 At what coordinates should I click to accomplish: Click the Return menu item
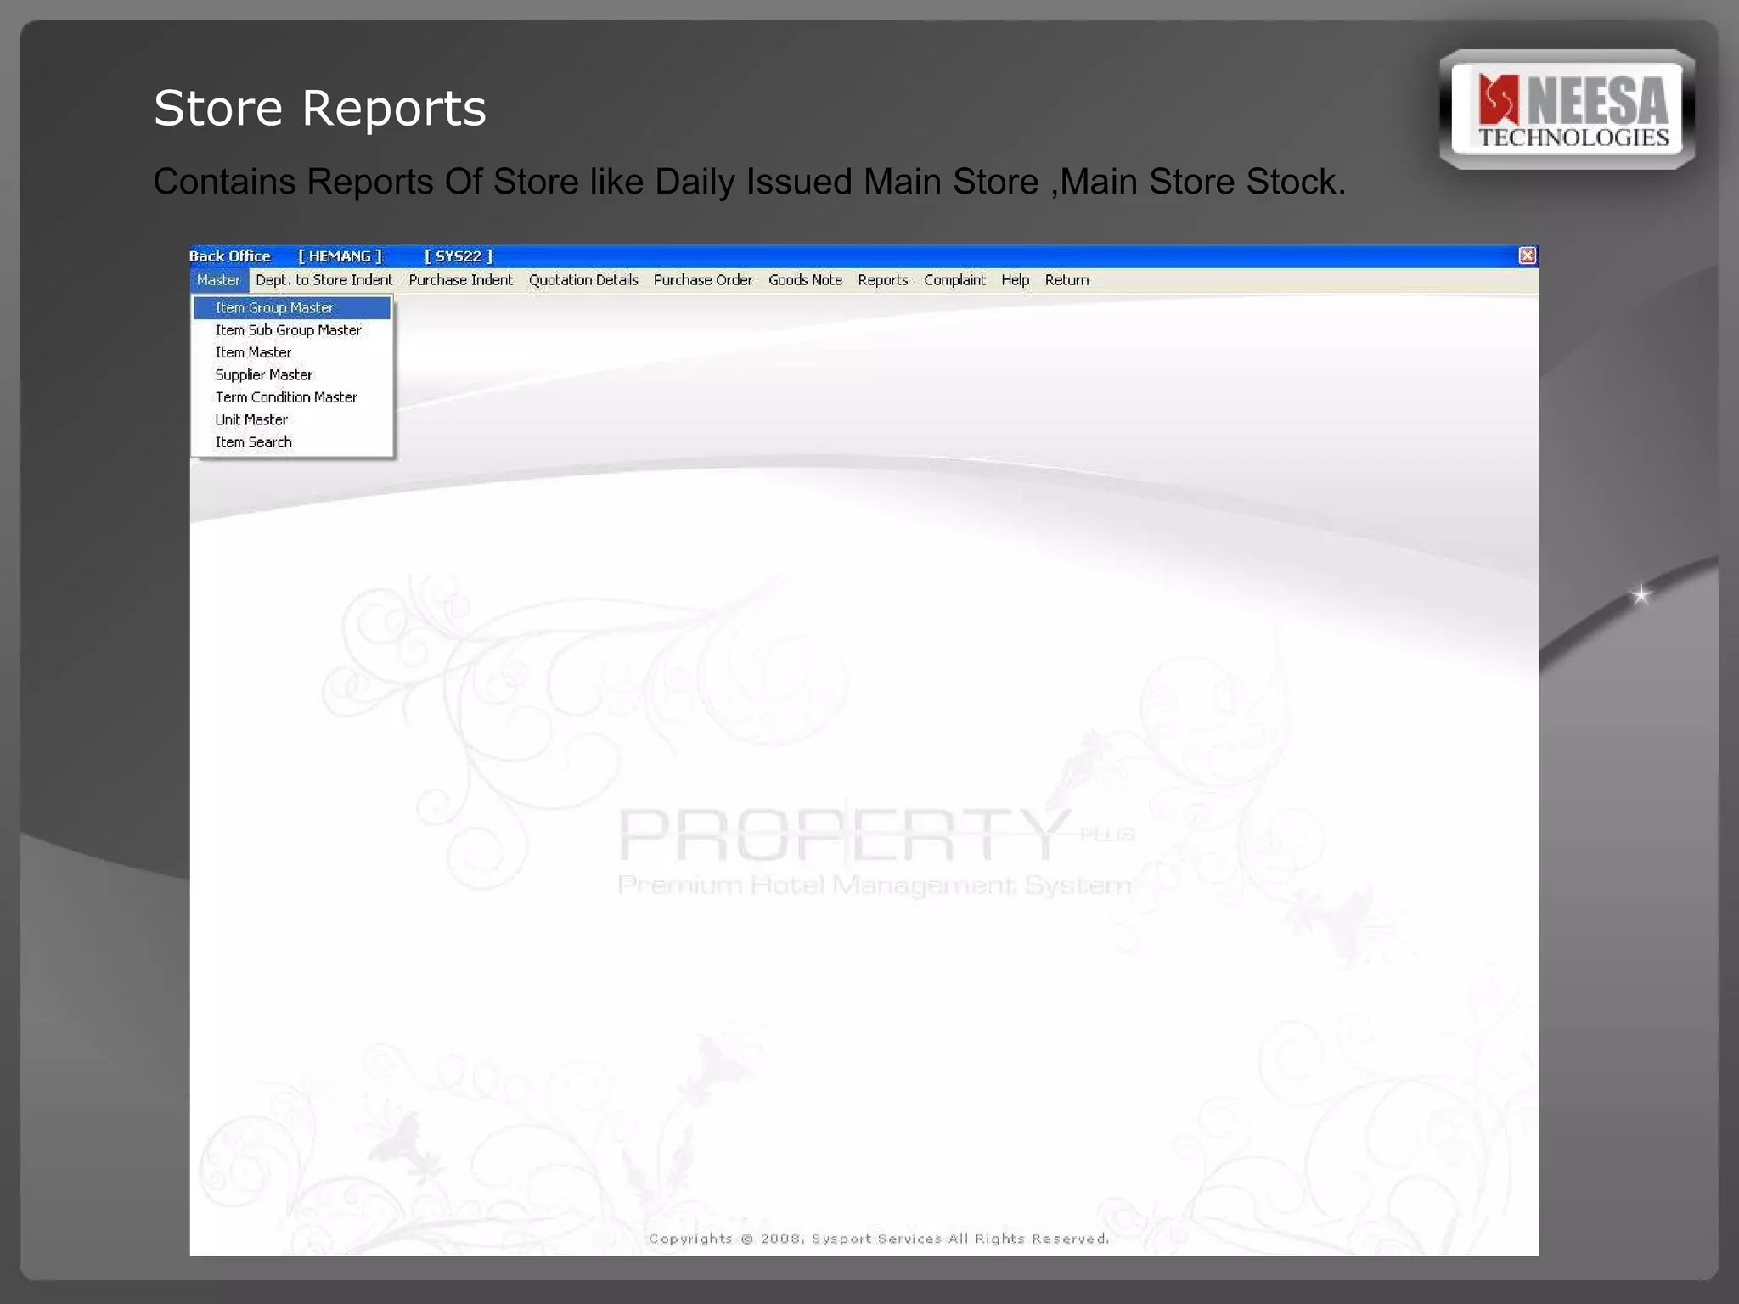[x=1067, y=280]
